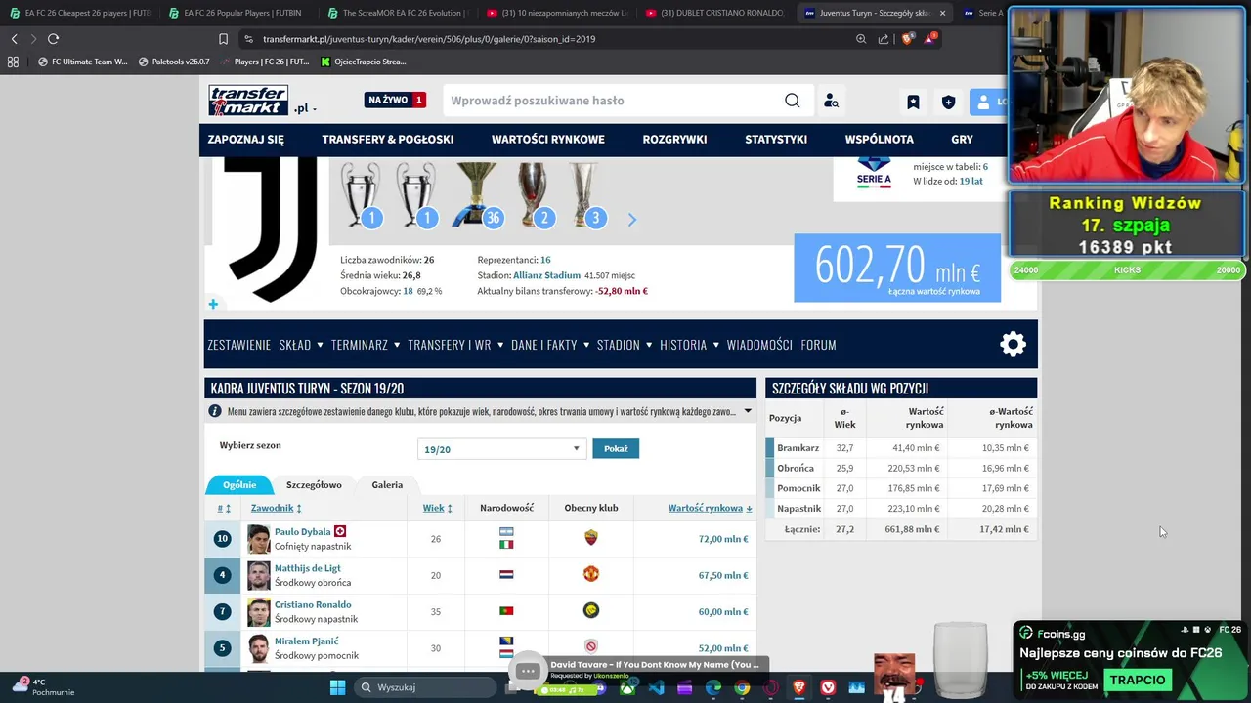Switch to the Szczegółowo tab
This screenshot has width=1251, height=703.
click(314, 485)
